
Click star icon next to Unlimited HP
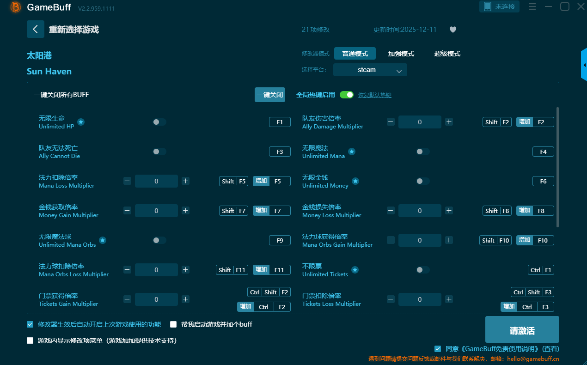tap(81, 122)
